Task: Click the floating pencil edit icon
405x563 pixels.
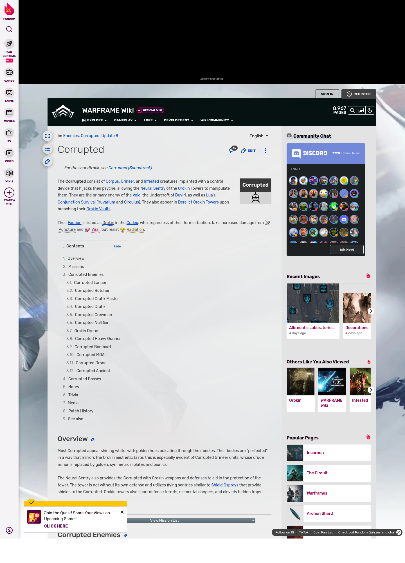Action: [x=48, y=161]
